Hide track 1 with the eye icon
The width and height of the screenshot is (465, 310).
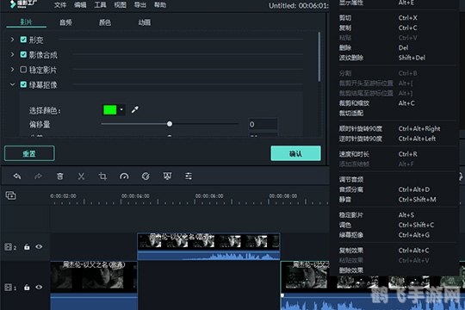tap(39, 287)
